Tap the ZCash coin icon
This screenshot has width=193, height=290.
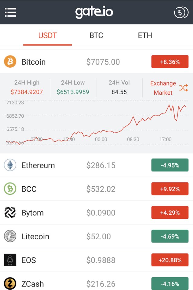coord(10,284)
